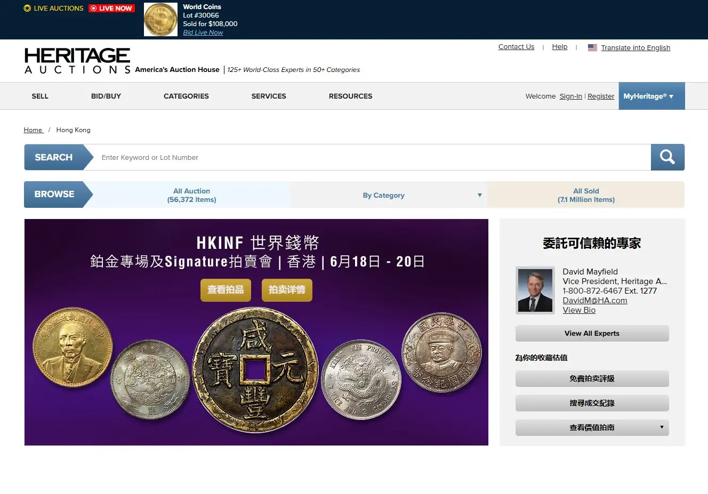The height and width of the screenshot is (494, 708).
Task: Click the Sign-In link
Action: pyautogui.click(x=570, y=96)
